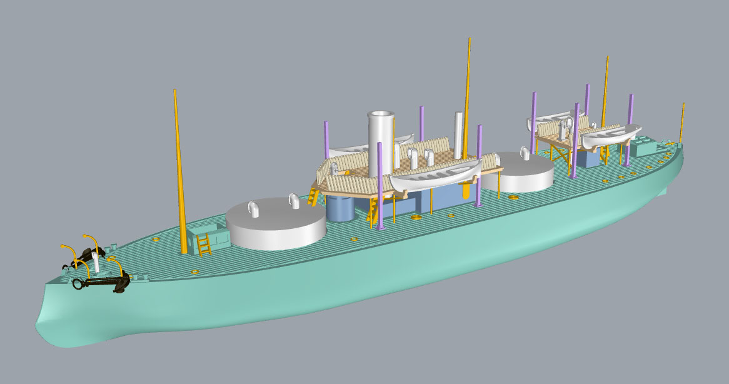Viewport: 729px width, 384px height.
Task: Click the tall yellow foremast near the bow
Action: click(179, 169)
